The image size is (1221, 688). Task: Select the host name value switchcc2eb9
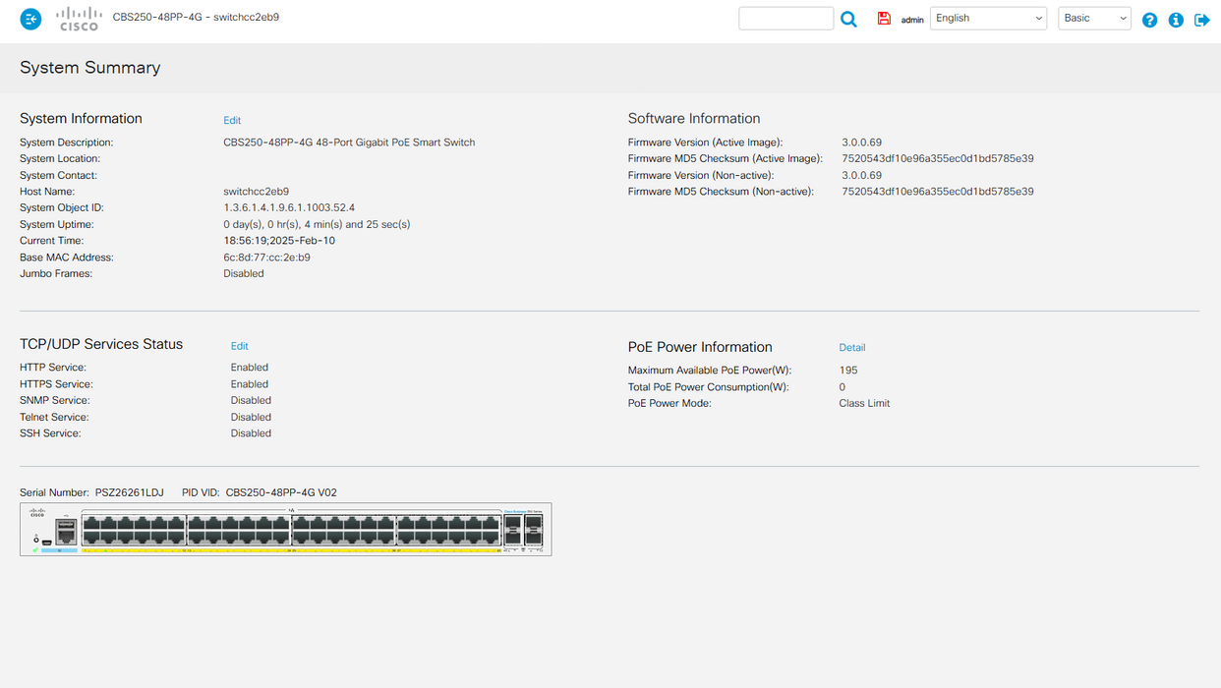tap(257, 192)
